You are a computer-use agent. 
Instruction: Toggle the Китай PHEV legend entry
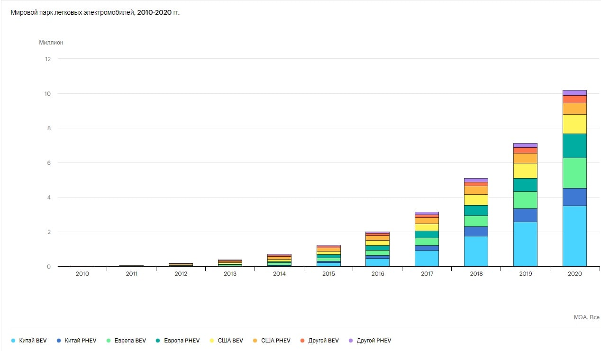(76, 341)
